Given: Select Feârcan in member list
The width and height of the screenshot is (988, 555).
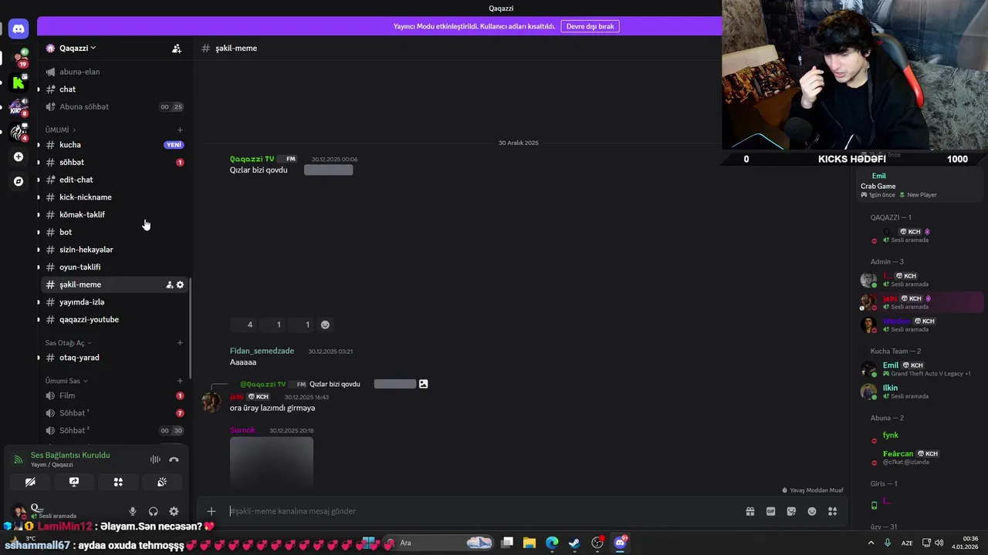Looking at the screenshot, I should pyautogui.click(x=898, y=454).
